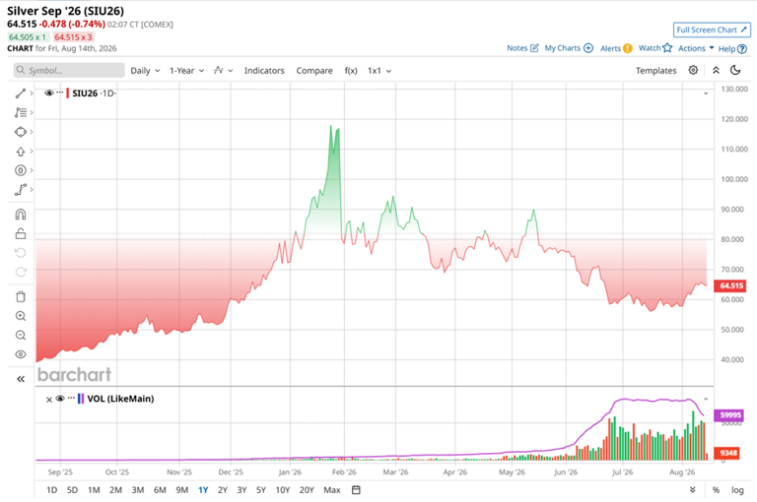Open the date range calendar icon
This screenshot has height=502, width=757.
coord(356,490)
